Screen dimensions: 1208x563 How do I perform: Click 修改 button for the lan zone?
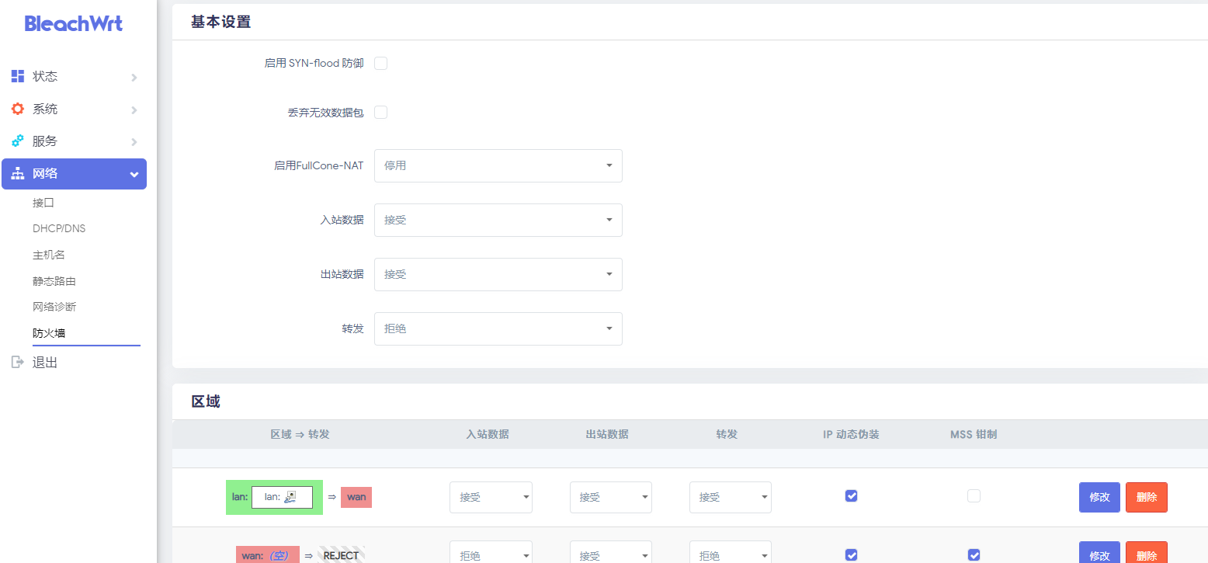(1099, 497)
